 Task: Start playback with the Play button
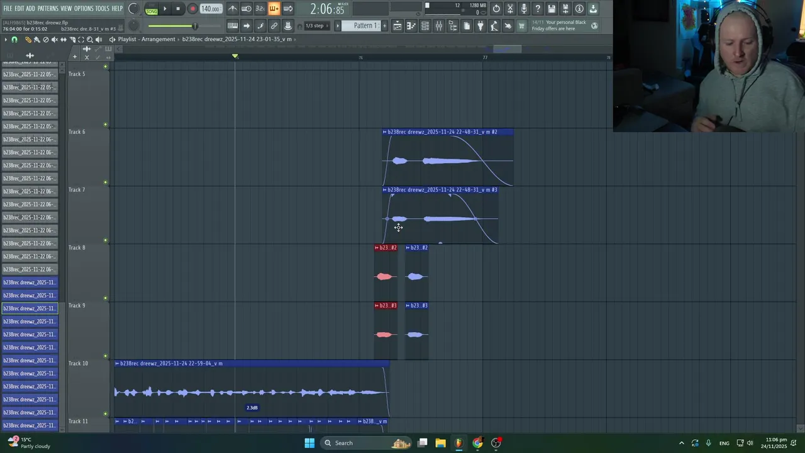(165, 9)
